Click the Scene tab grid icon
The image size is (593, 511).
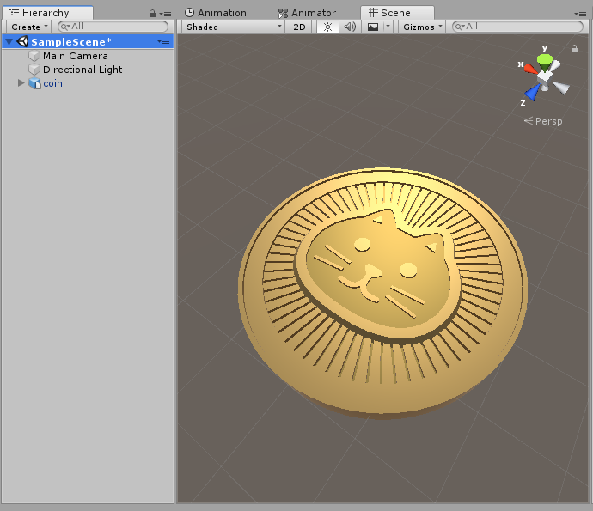(373, 13)
